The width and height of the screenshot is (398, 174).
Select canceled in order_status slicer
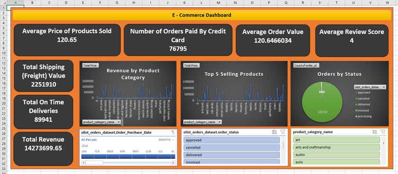point(232,147)
